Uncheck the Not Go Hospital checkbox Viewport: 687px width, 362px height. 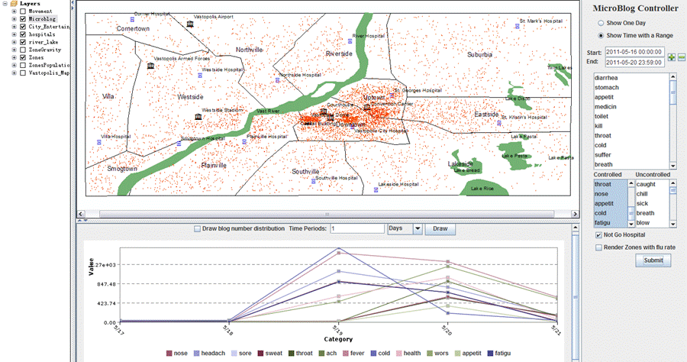[x=598, y=235]
